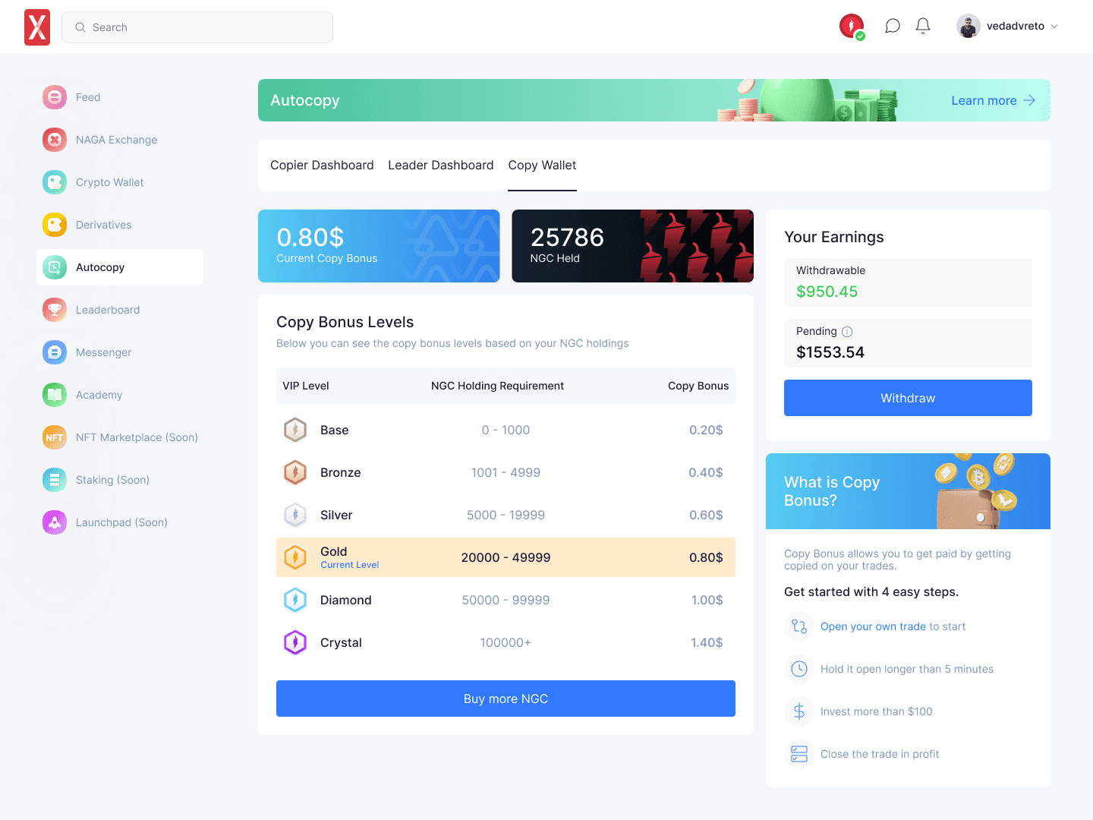Click the vedadvreto profile avatar
This screenshot has width=1093, height=820.
[x=969, y=26]
